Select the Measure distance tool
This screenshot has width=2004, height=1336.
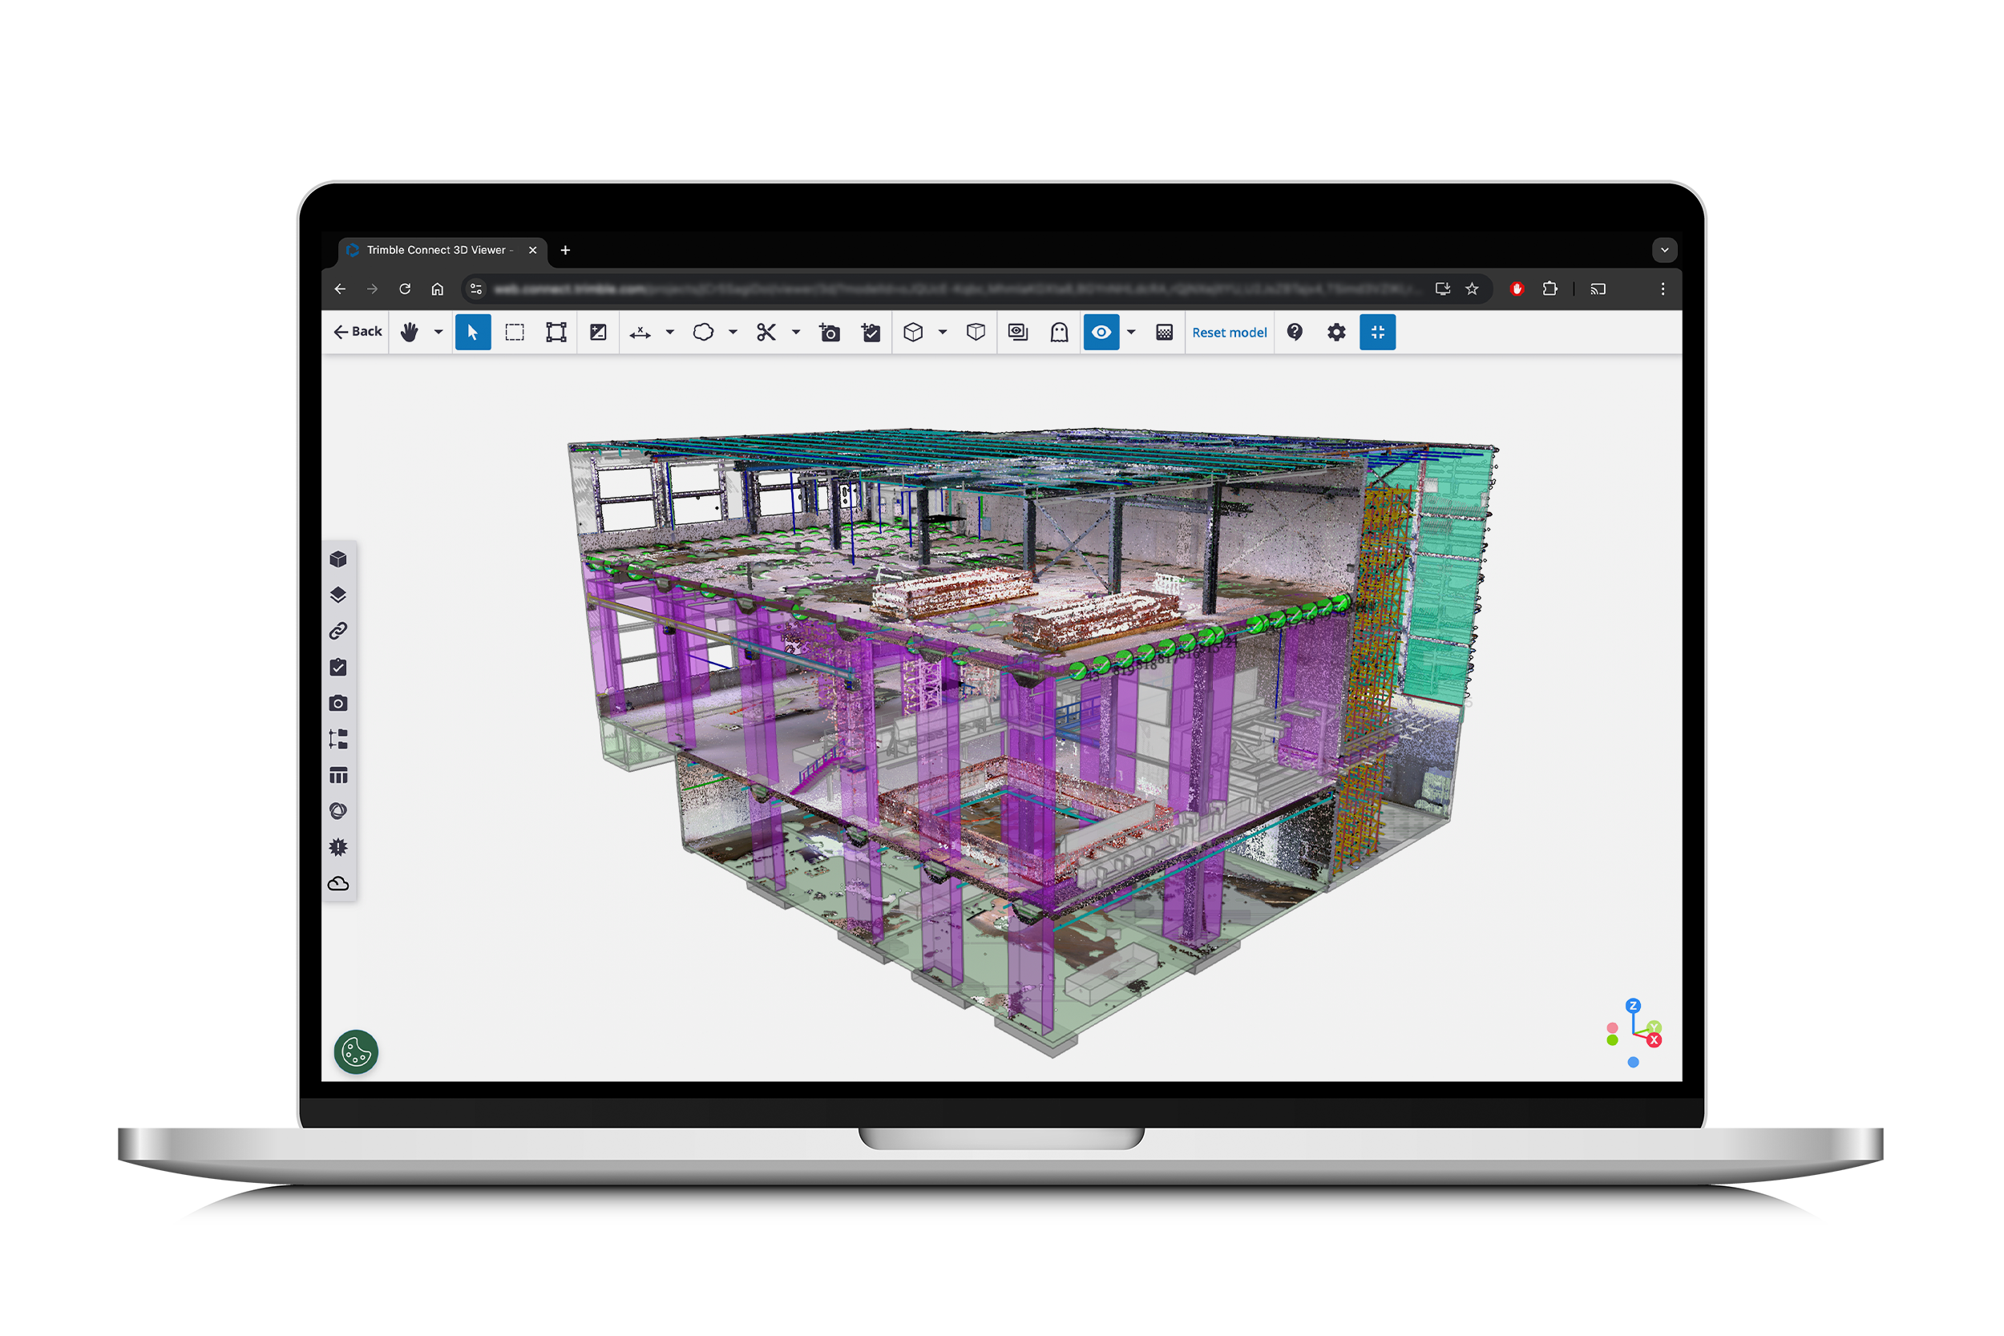click(x=640, y=333)
